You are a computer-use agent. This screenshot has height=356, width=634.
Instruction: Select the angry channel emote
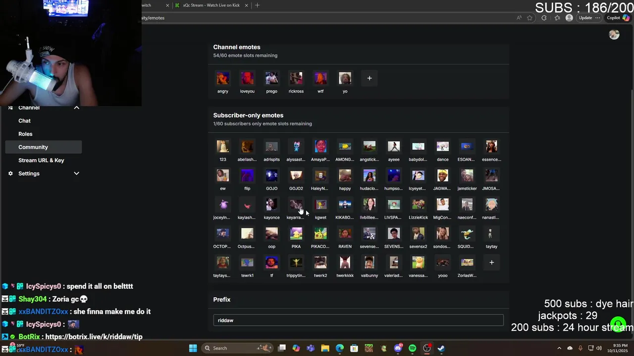(x=223, y=78)
